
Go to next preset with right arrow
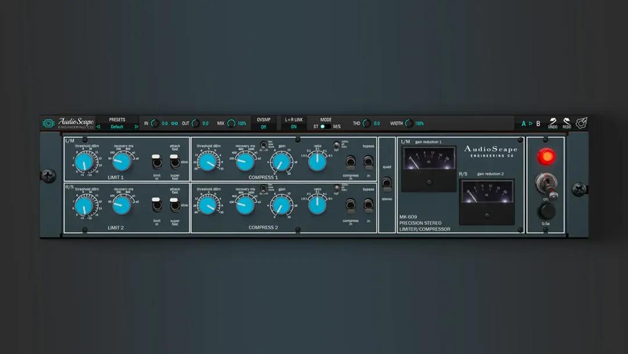point(137,126)
